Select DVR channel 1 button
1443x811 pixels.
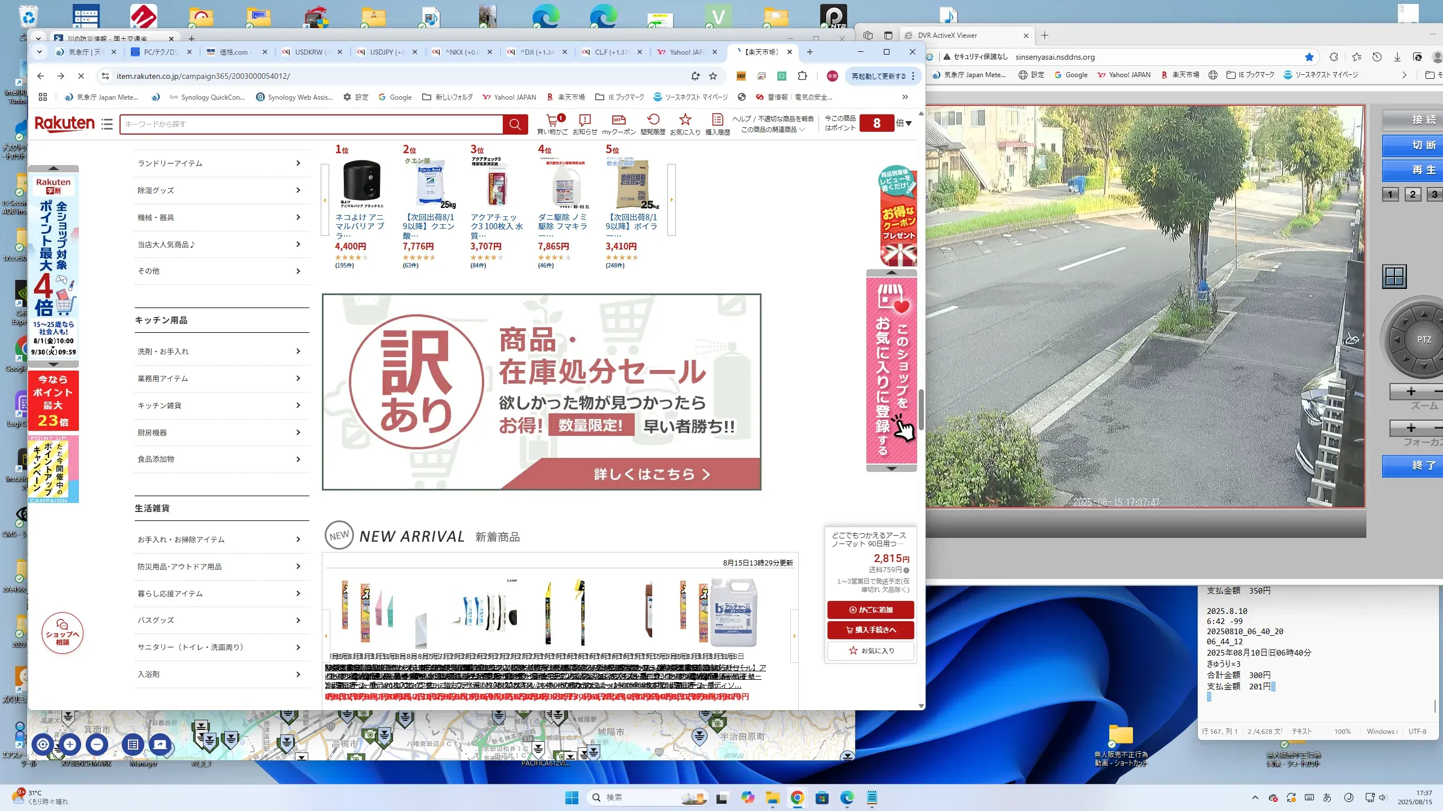coord(1390,194)
